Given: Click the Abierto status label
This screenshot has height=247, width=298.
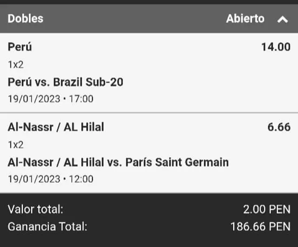Looking at the screenshot, I should (245, 19).
